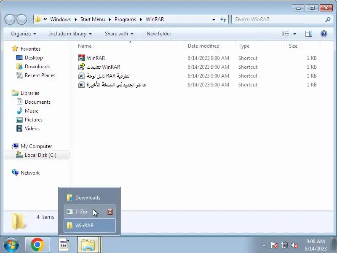Screen dimensions: 337x253
Task: Open recent pages dropdown next to Forward
Action: 30,19
